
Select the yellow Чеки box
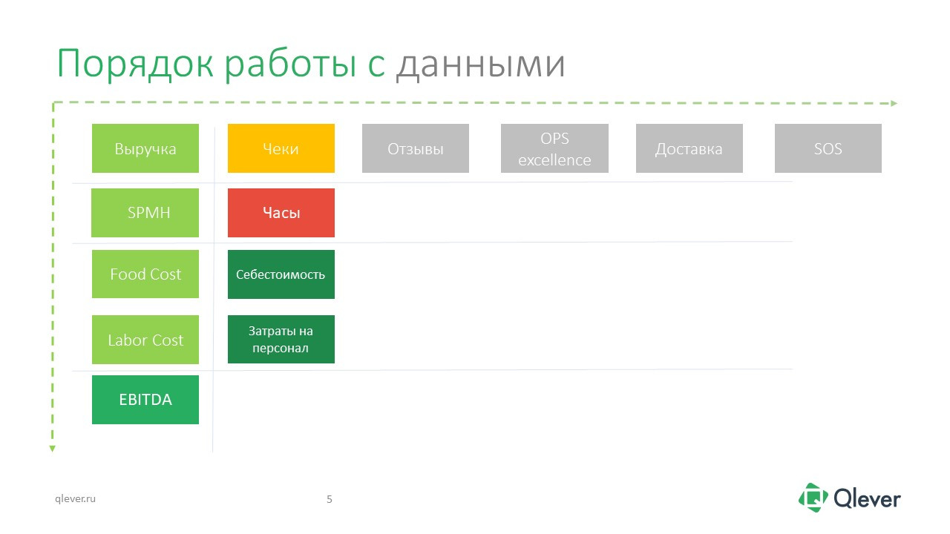tap(281, 148)
